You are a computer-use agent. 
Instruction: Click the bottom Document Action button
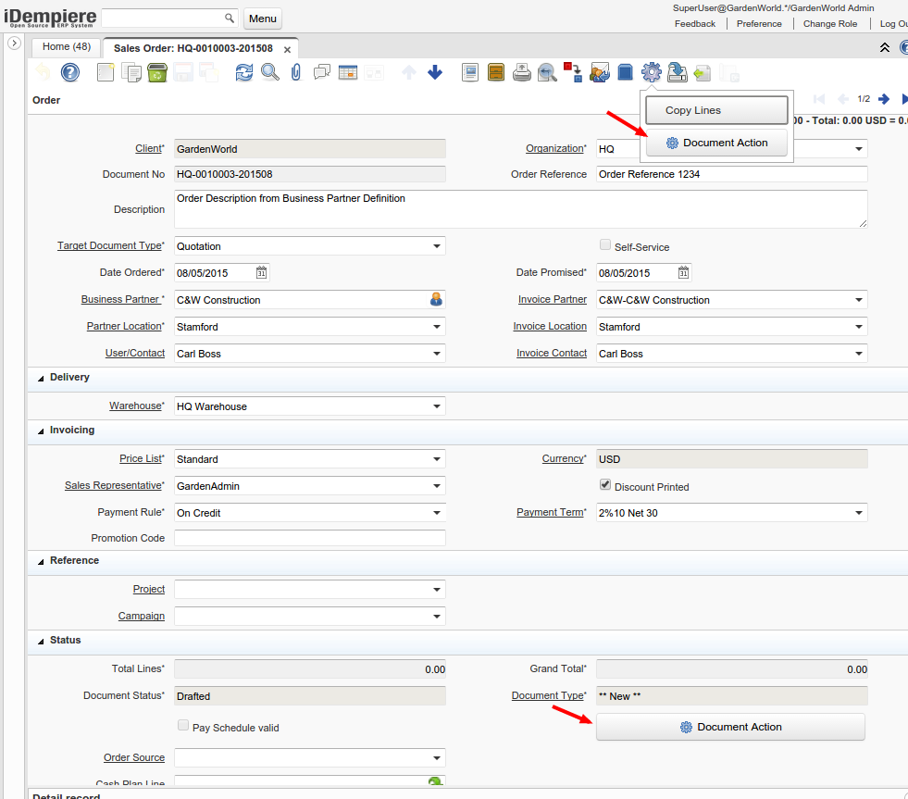(x=730, y=727)
